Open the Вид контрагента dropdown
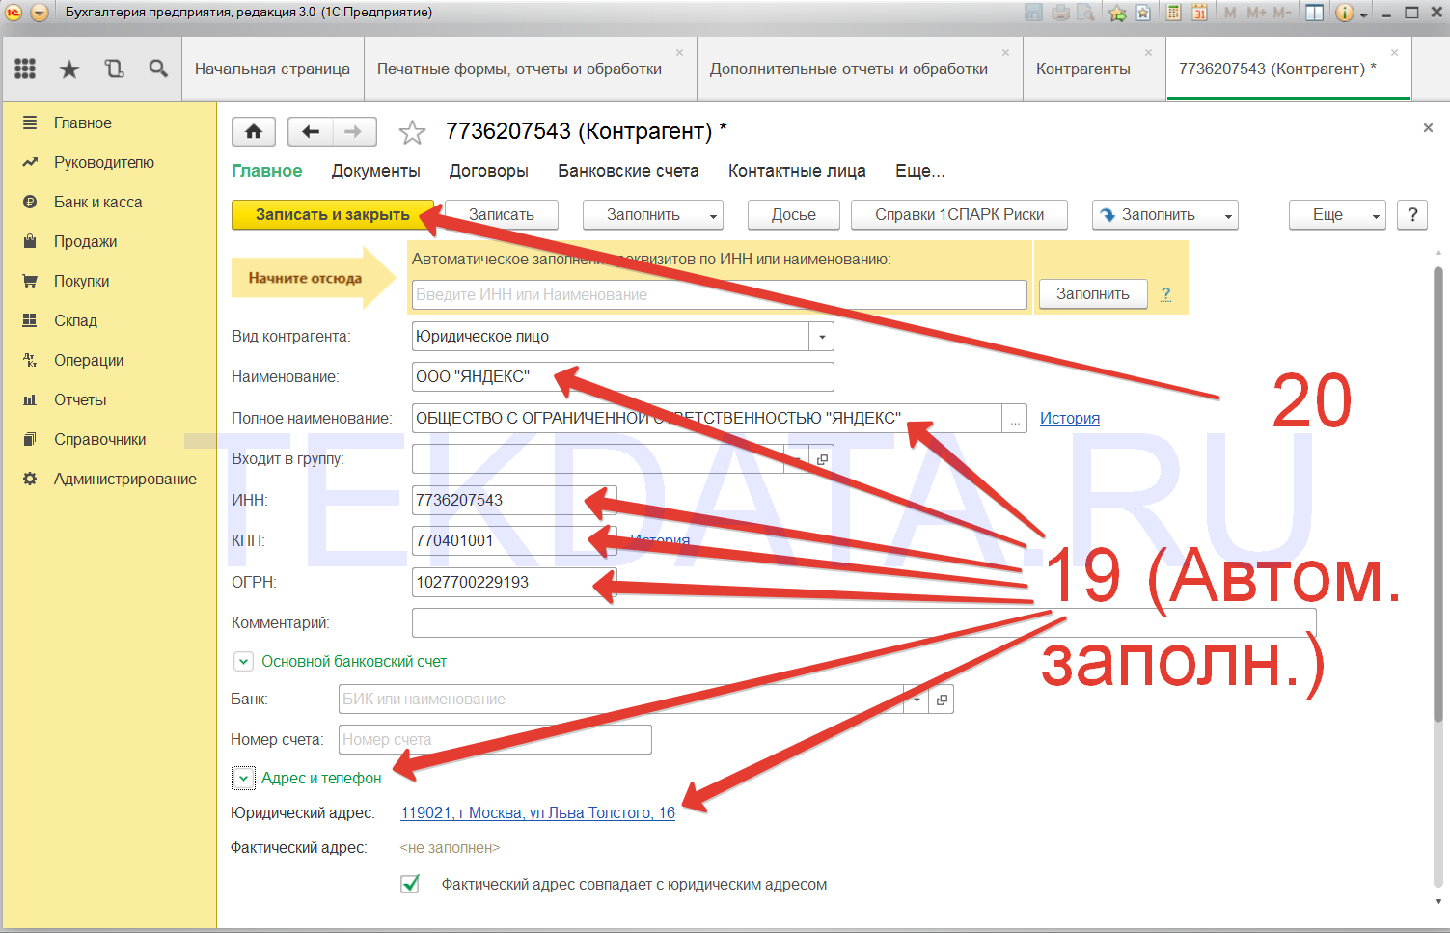 coord(822,337)
